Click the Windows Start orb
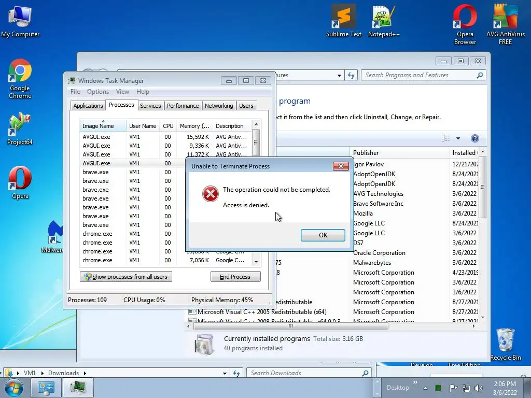This screenshot has height=398, width=531. coord(14,388)
